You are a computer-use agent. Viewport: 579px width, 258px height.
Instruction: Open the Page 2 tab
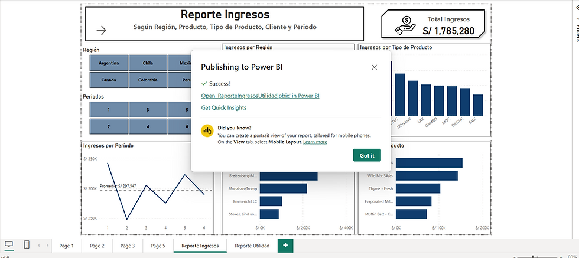coord(97,246)
